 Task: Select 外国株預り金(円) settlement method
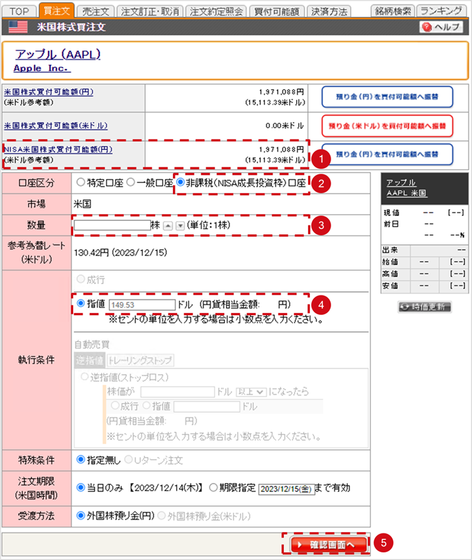click(x=81, y=516)
